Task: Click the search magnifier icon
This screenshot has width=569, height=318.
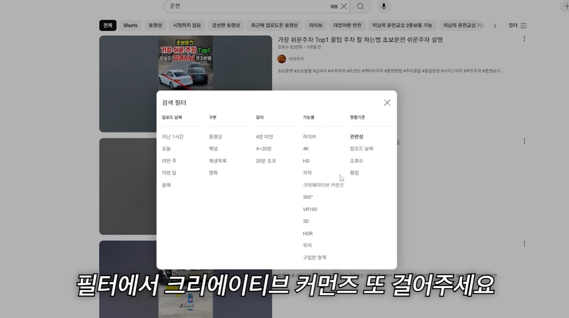Action: point(360,6)
